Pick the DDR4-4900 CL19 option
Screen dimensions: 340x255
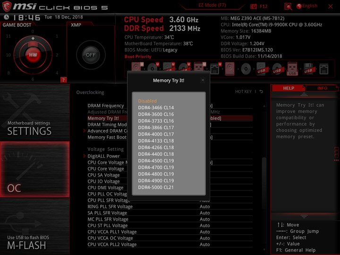(x=156, y=180)
